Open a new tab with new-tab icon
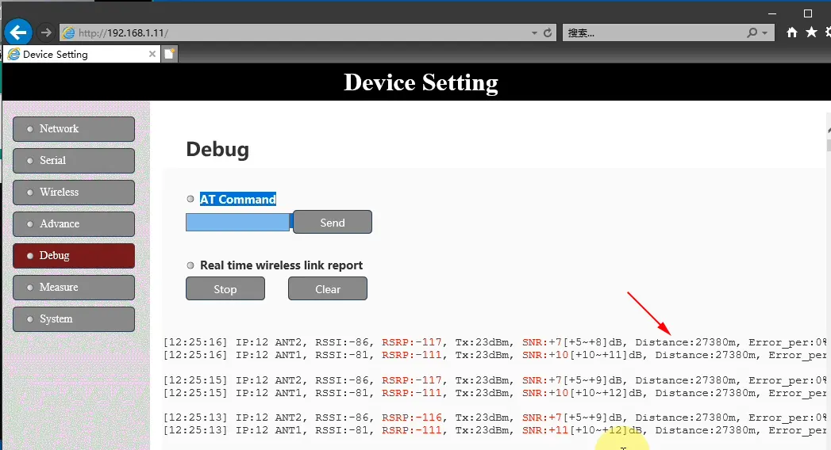831x450 pixels. (170, 54)
